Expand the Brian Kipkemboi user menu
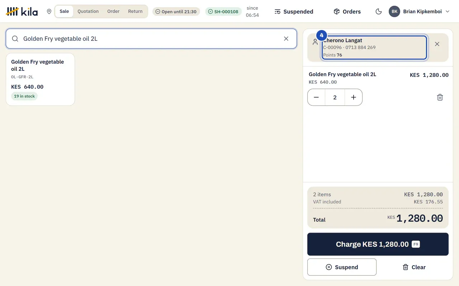459x286 pixels. [x=419, y=11]
